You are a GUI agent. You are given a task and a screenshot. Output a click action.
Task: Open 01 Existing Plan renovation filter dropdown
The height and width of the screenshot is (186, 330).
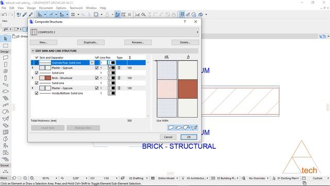[298, 178]
